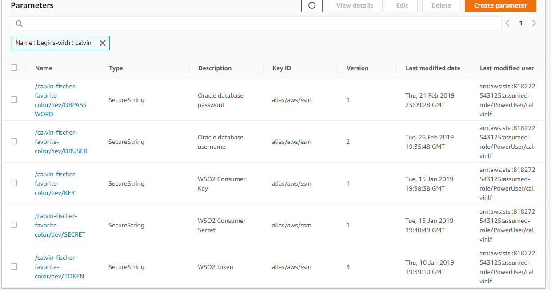Image resolution: width=551 pixels, height=290 pixels.
Task: Sort by the Type column header
Action: point(116,68)
